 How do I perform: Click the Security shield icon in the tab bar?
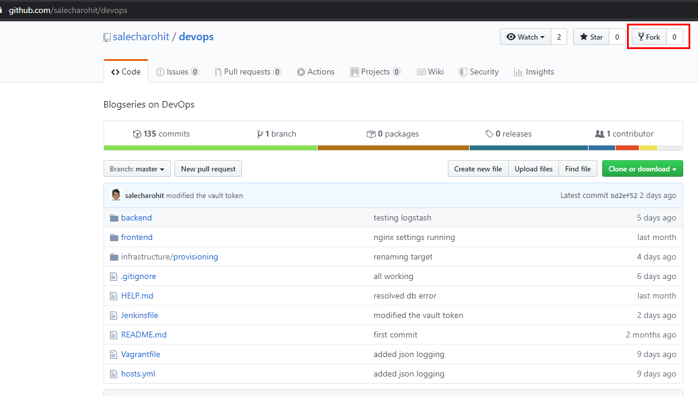tap(463, 72)
